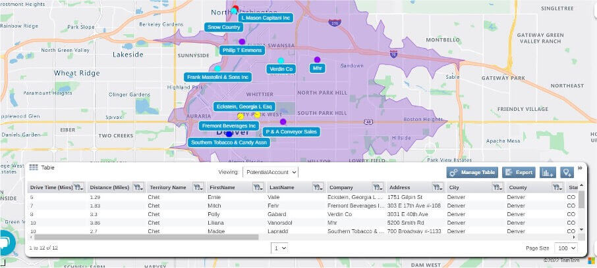The height and width of the screenshot is (268, 597).
Task: Open the Page Size dropdown
Action: tap(566, 248)
